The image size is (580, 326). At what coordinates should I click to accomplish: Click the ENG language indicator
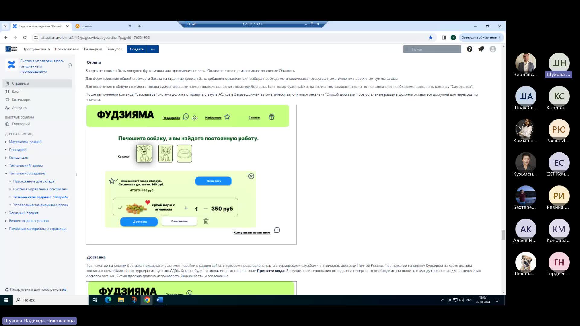[x=469, y=300]
